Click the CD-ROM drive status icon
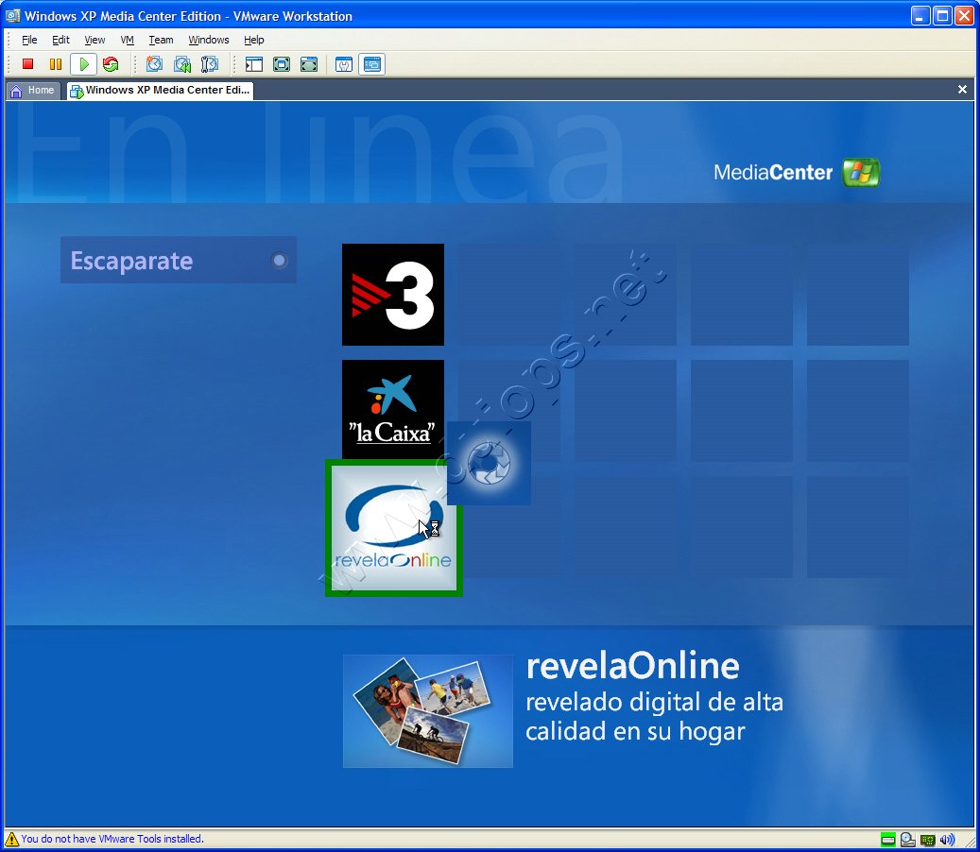980x852 pixels. pyautogui.click(x=907, y=840)
